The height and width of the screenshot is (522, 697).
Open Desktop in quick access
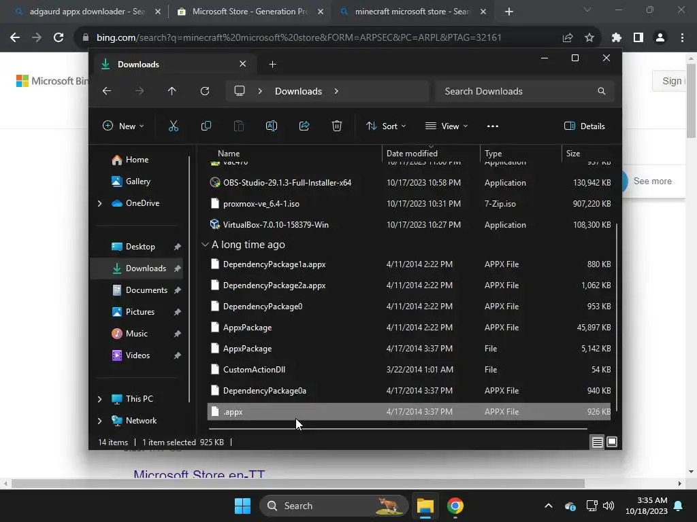pyautogui.click(x=140, y=247)
